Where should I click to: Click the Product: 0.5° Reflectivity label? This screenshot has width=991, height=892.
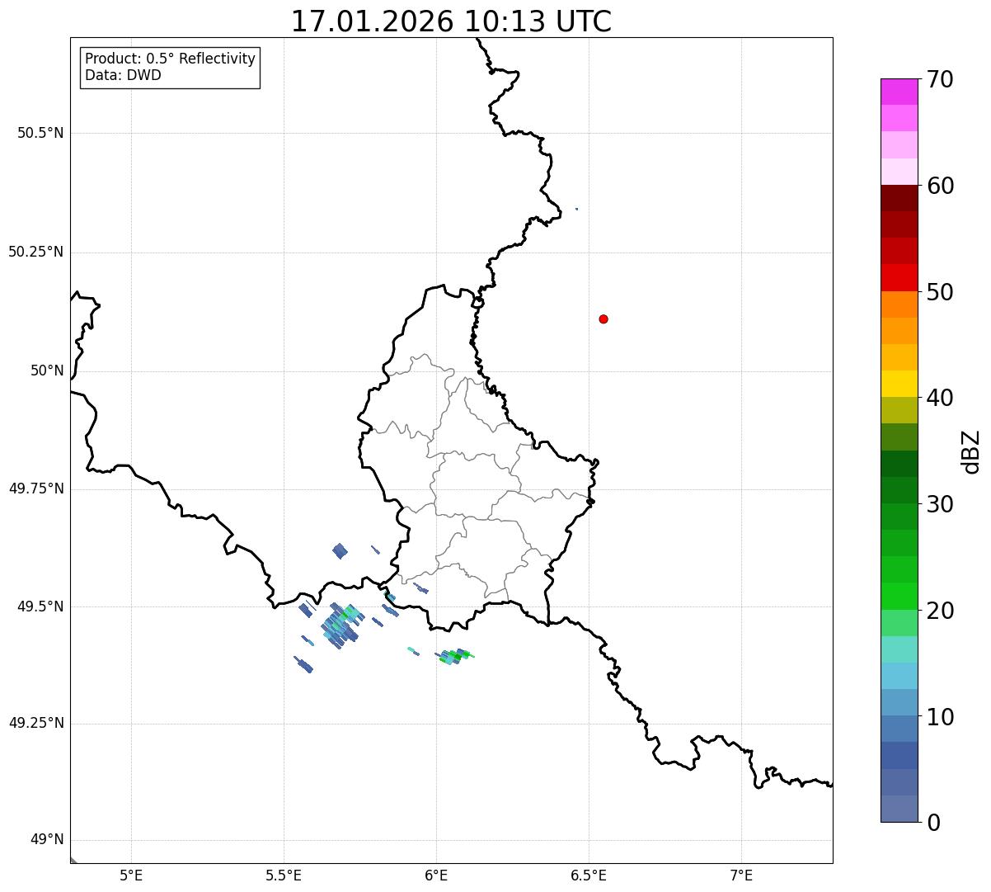[170, 59]
